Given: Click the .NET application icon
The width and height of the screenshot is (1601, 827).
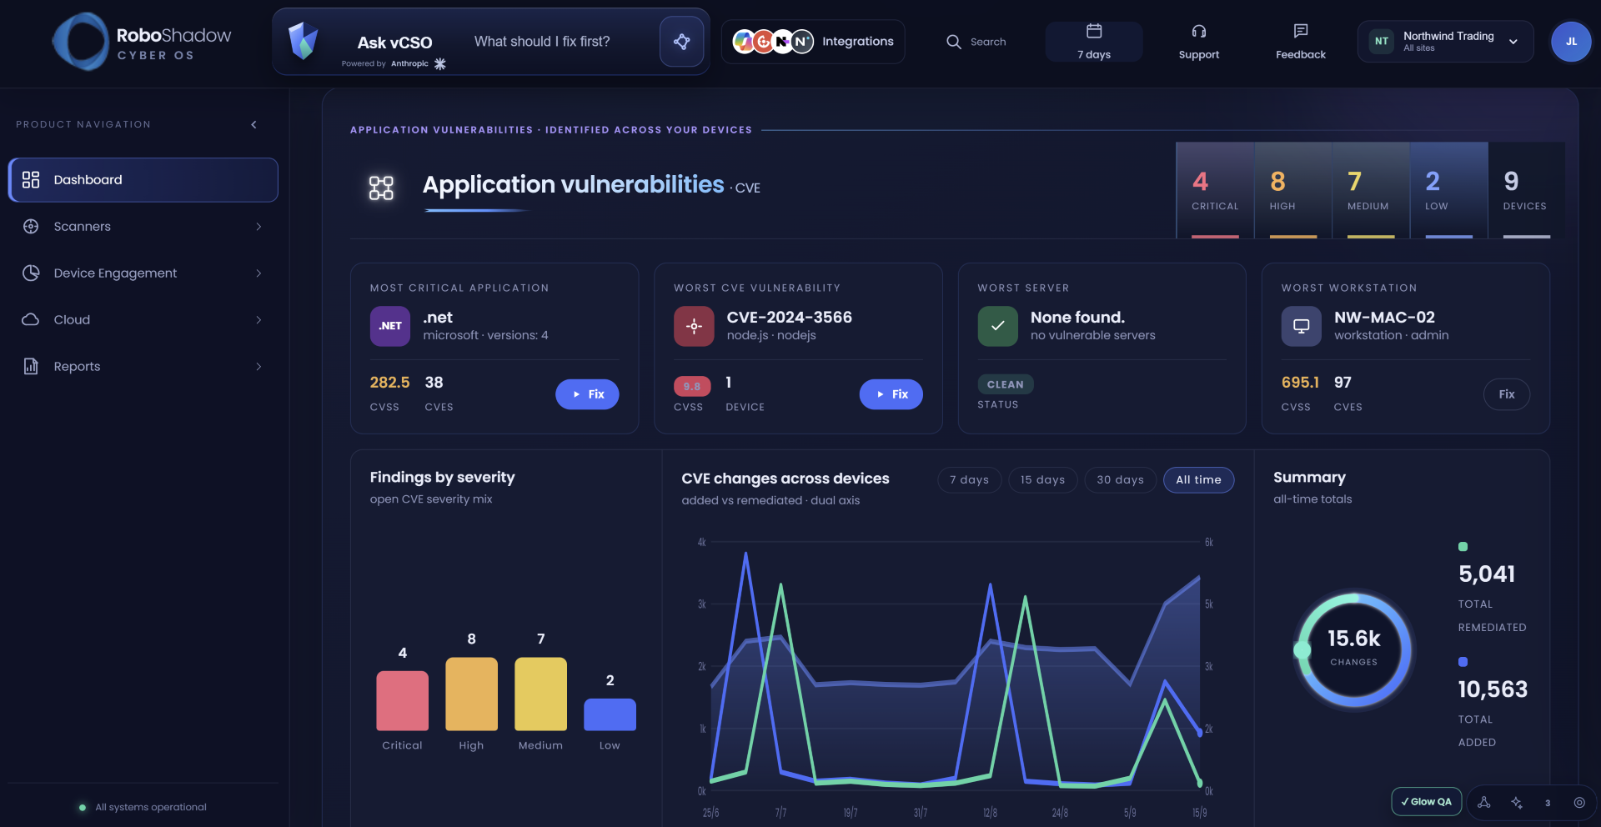Looking at the screenshot, I should coord(390,326).
